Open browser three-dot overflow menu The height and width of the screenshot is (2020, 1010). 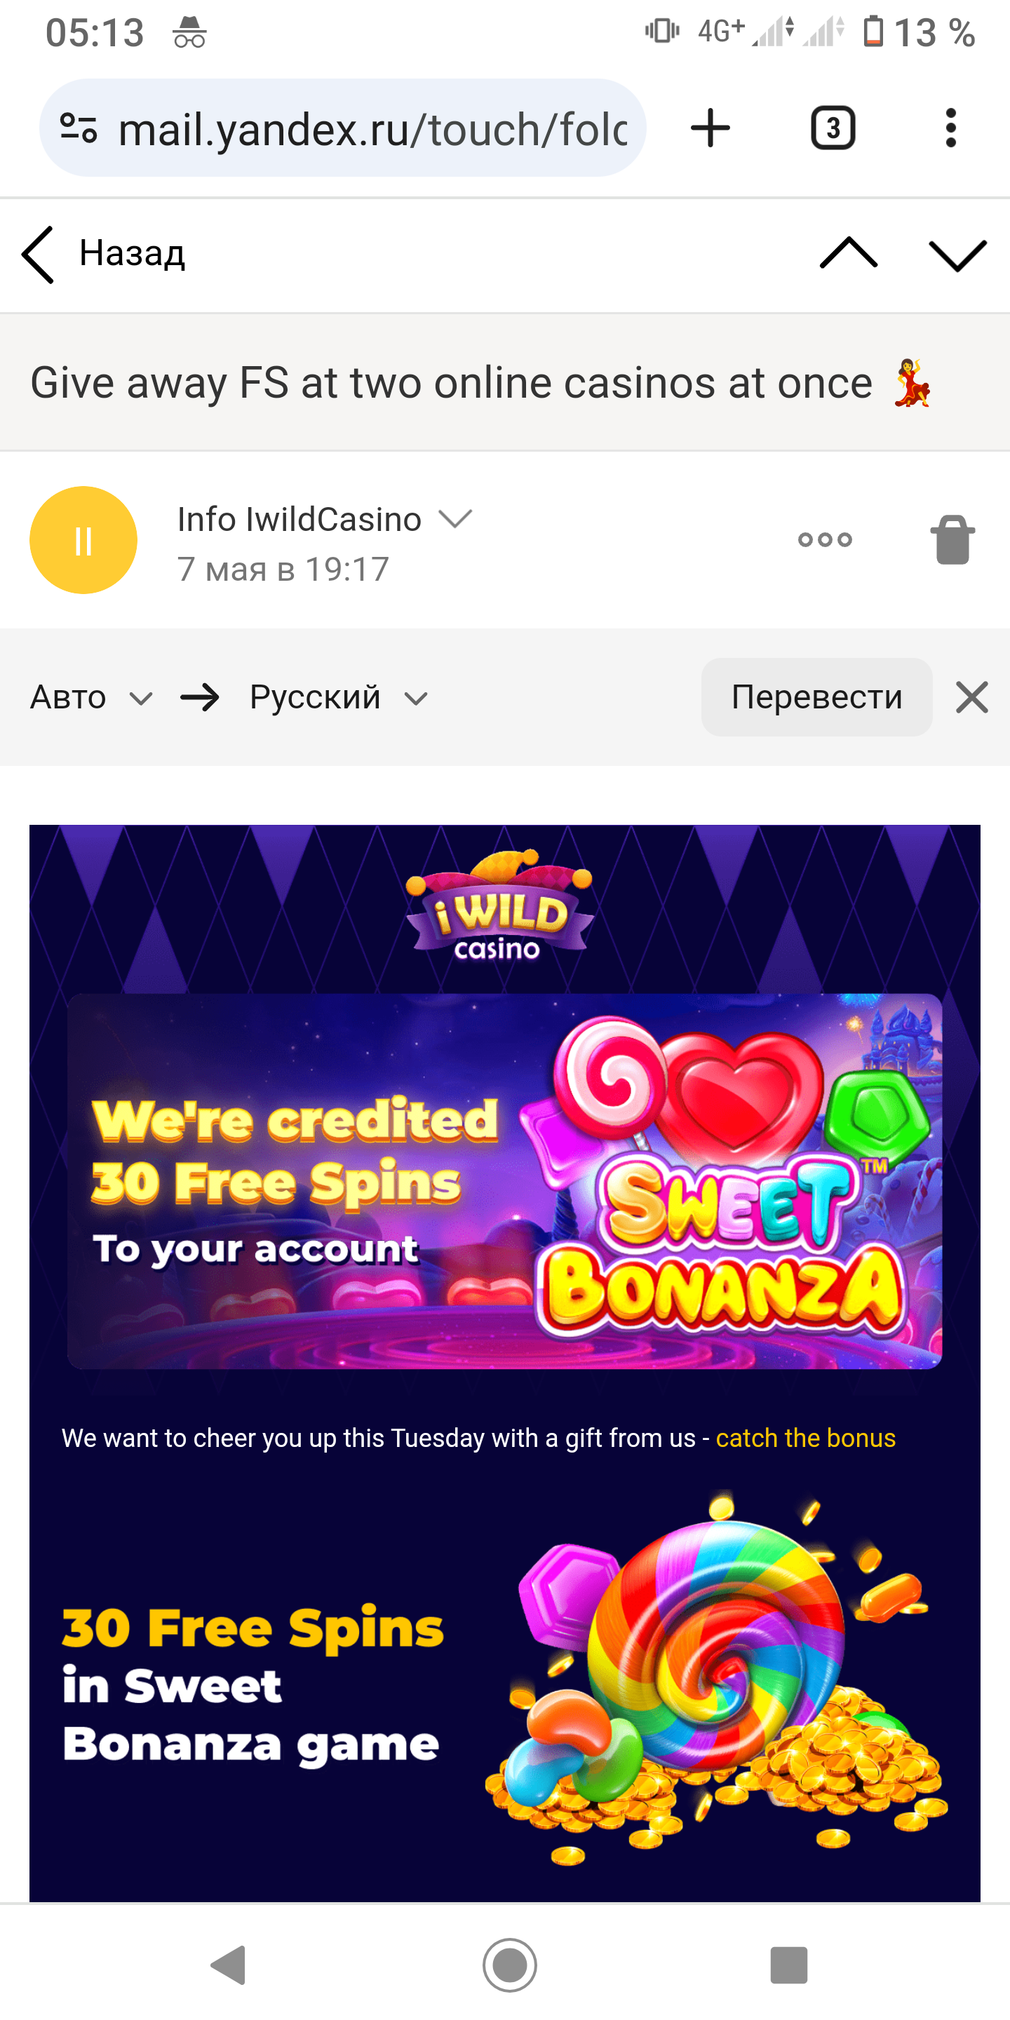coord(950,128)
